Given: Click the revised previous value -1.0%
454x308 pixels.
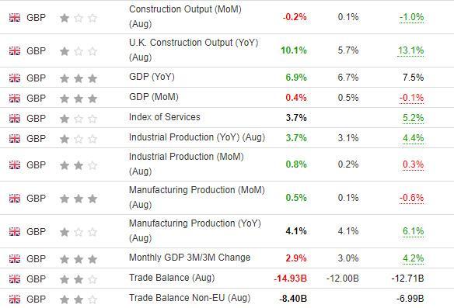Looking at the screenshot, I should [411, 17].
